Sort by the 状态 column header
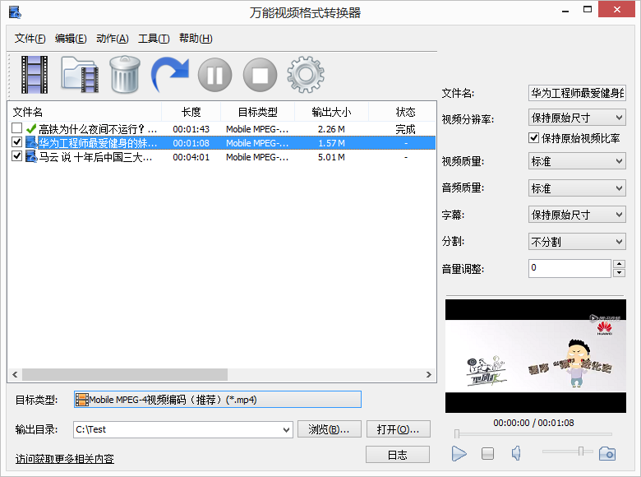641x477 pixels. coord(403,112)
